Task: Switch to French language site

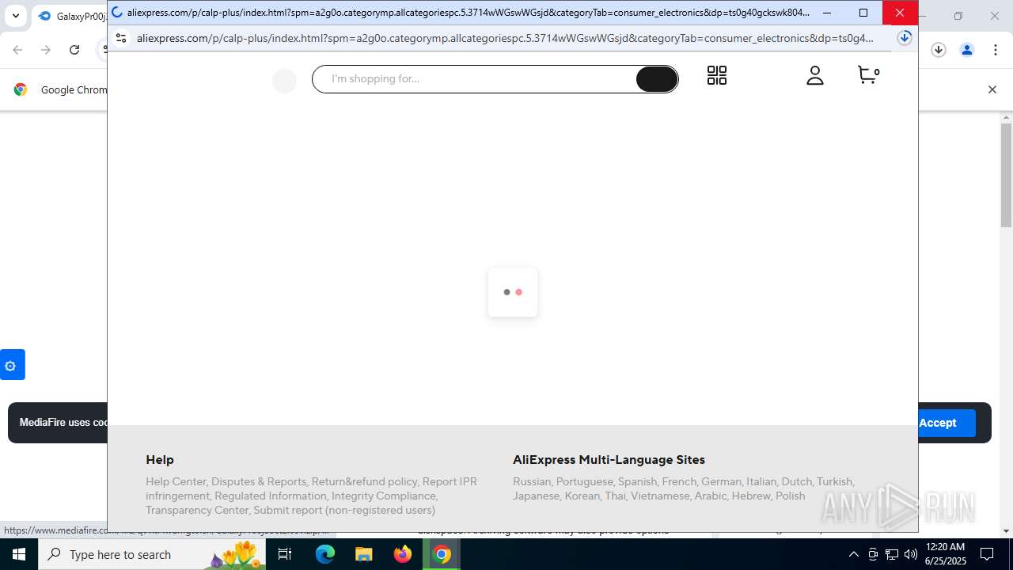Action: coord(679,481)
